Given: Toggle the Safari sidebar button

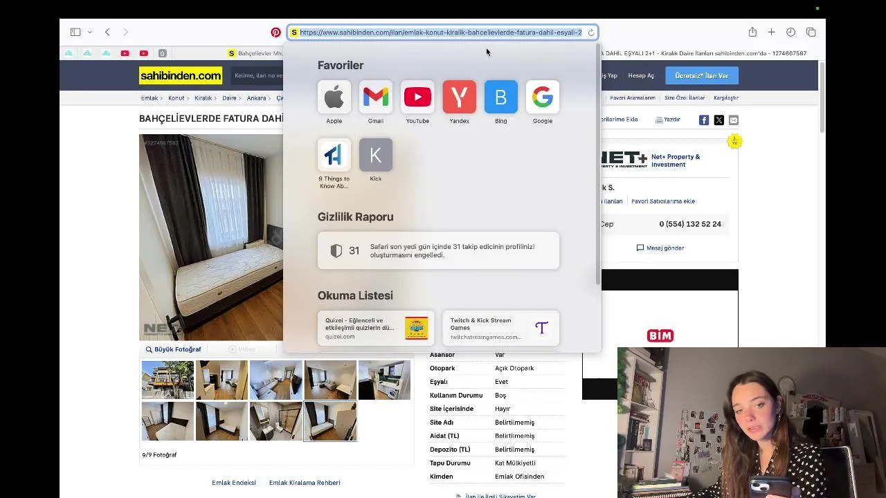Looking at the screenshot, I should coord(75,32).
